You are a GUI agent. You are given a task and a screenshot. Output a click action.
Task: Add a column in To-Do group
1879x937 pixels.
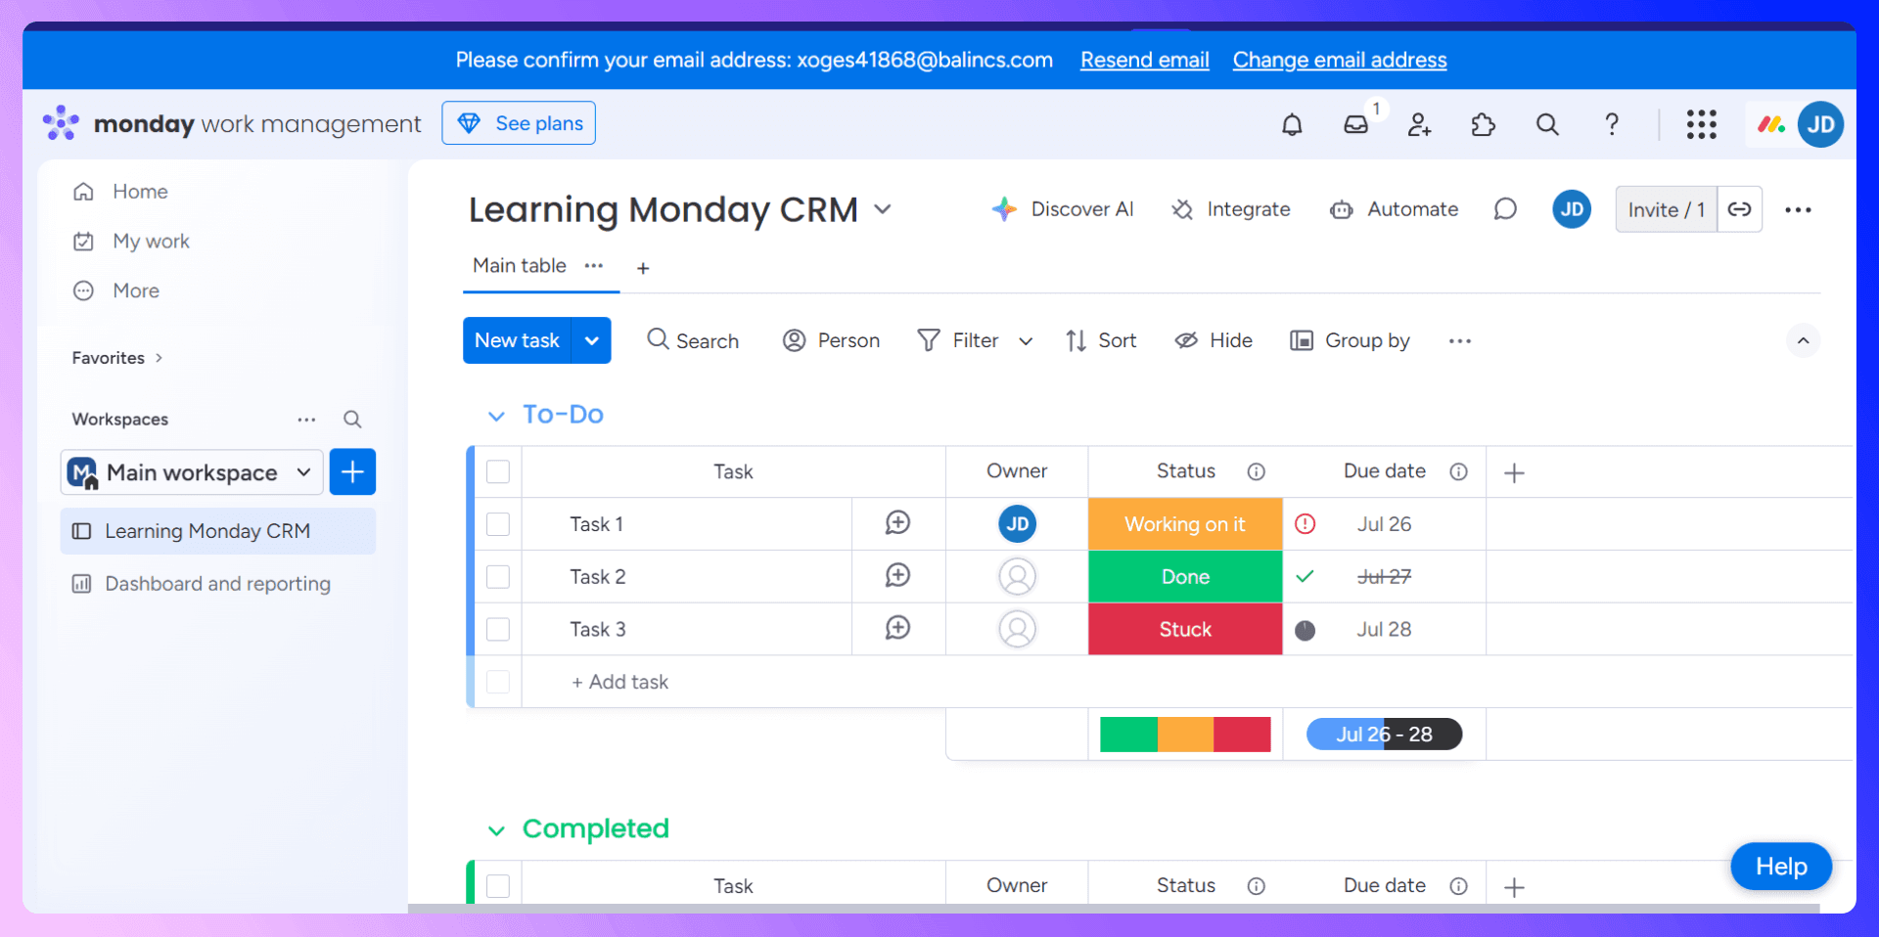tap(1514, 473)
